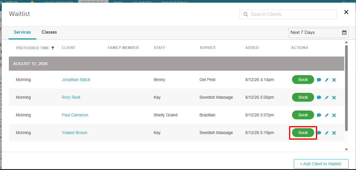Edit Paul Cameron's waitlist entry pencil
Image resolution: width=356 pixels, height=170 pixels.
click(327, 115)
